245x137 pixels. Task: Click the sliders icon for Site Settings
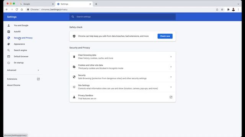(x=74, y=87)
